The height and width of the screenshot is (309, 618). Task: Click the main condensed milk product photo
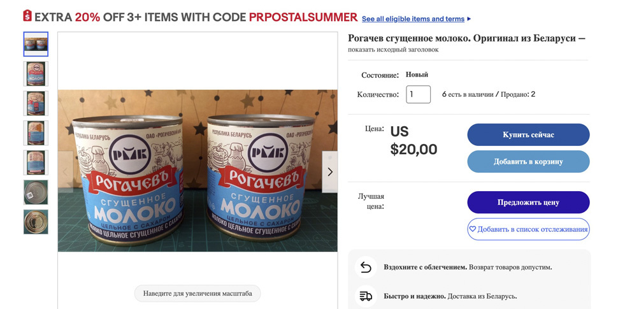click(198, 171)
